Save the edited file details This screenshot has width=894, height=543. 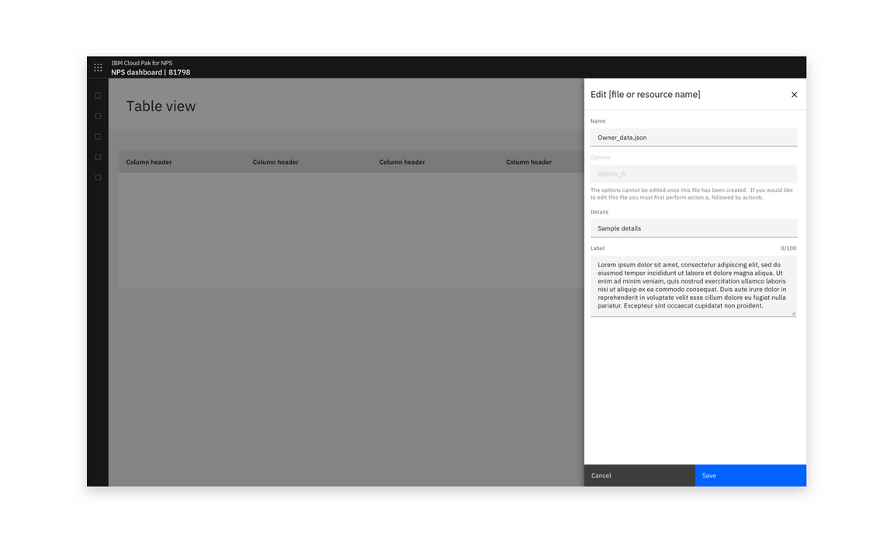[x=750, y=475]
